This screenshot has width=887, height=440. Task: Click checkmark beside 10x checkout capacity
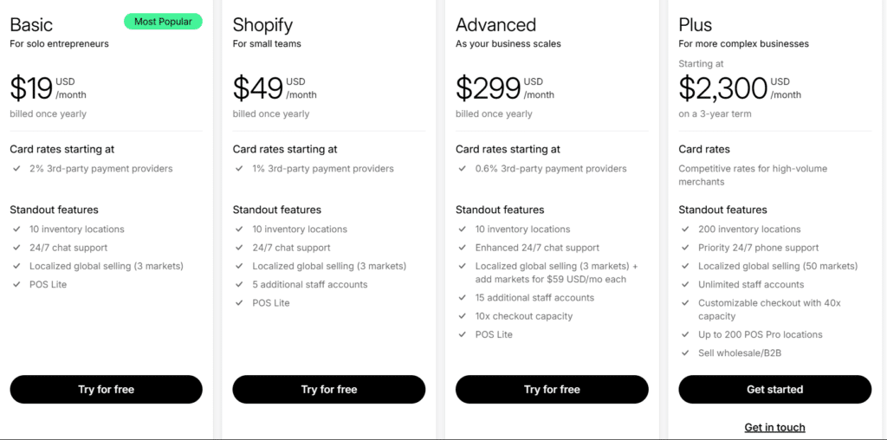463,316
